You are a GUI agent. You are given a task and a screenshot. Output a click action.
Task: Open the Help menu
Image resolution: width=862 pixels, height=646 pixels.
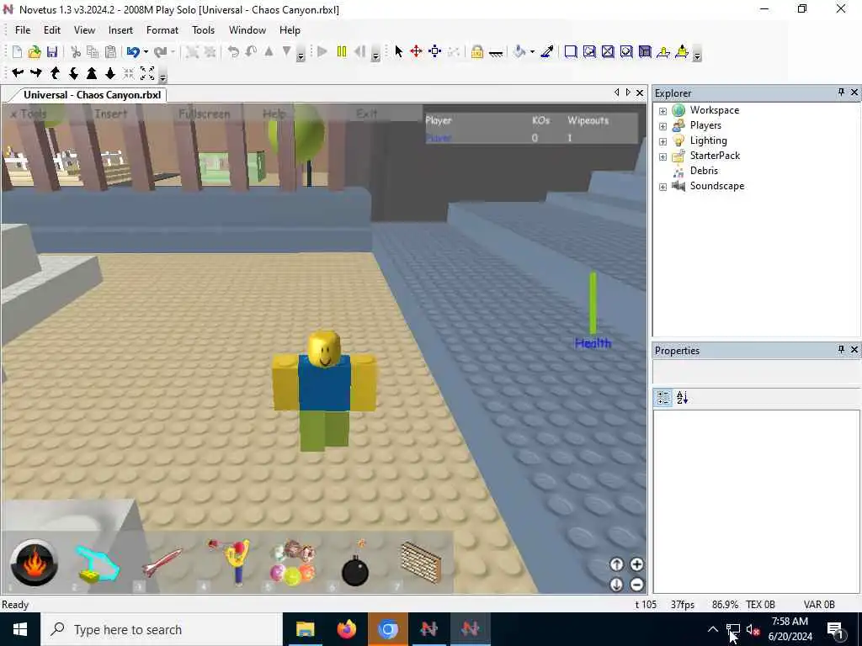click(x=290, y=30)
